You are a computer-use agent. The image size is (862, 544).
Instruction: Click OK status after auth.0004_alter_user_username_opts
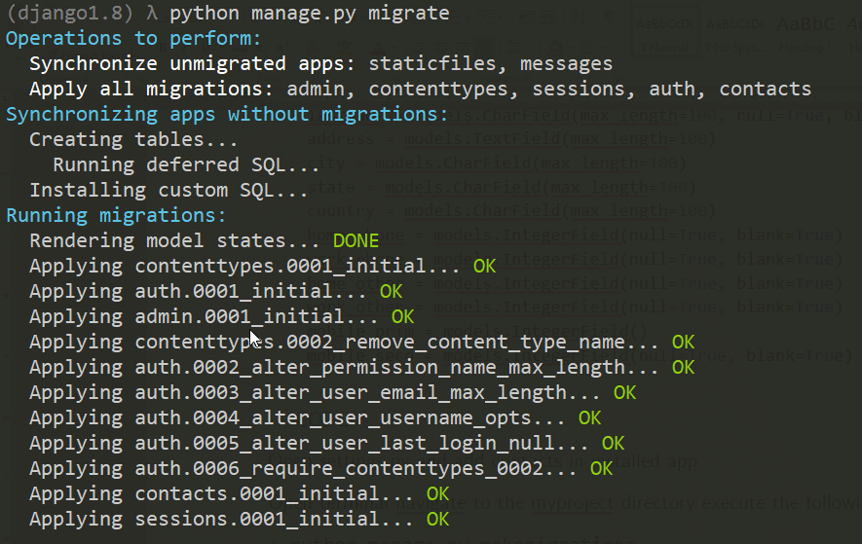click(x=589, y=418)
